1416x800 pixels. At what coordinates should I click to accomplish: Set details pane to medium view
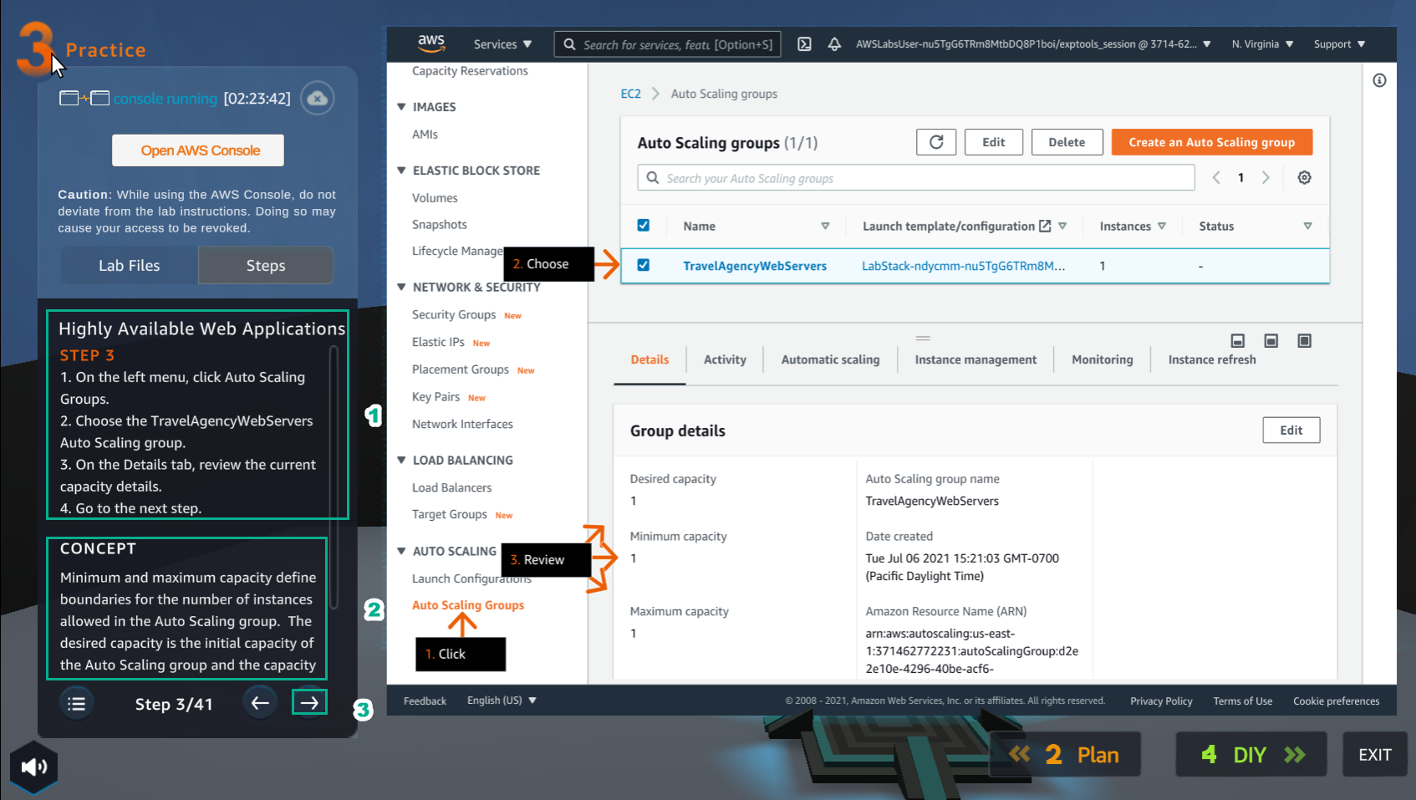(1271, 340)
